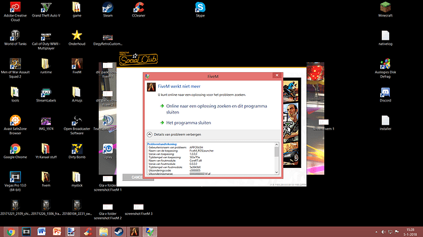Open the Steam desktop shortcut
Image resolution: width=423 pixels, height=237 pixels.
(x=108, y=9)
